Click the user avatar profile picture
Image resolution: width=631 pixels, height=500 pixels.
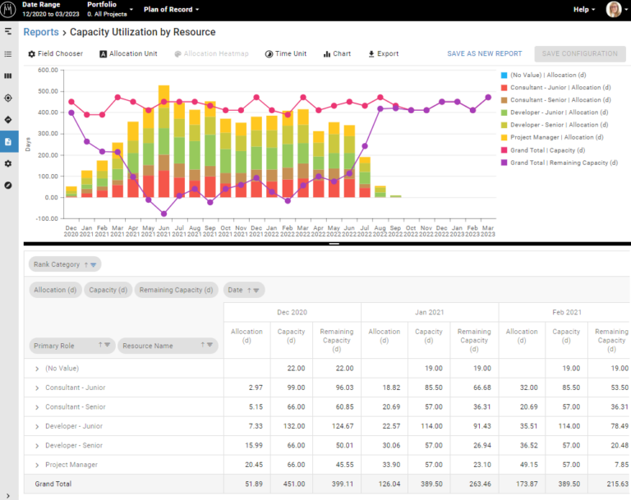pos(613,9)
